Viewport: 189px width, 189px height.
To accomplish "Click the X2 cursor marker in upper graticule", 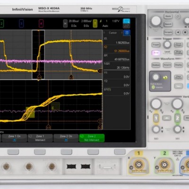I will pos(71,77).
